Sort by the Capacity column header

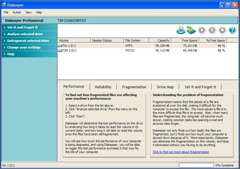tap(160, 40)
